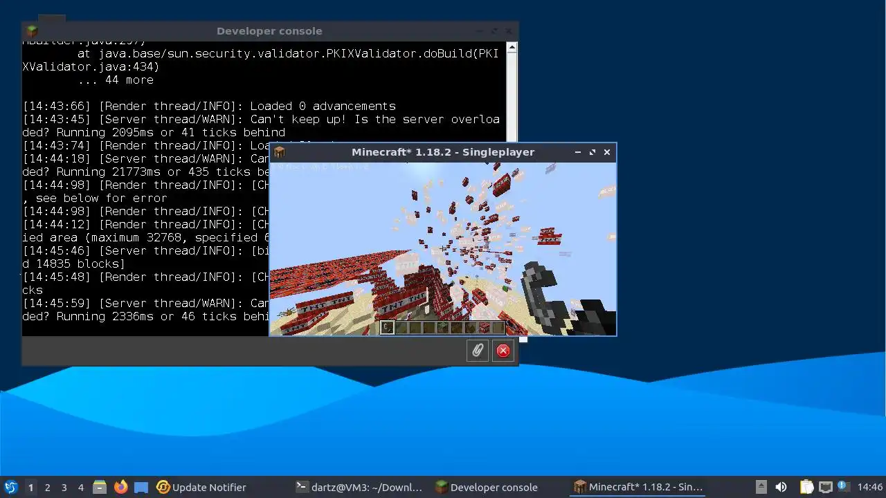Select the TNT hotbar slot in Minecraft
The width and height of the screenshot is (886, 498).
tap(484, 327)
